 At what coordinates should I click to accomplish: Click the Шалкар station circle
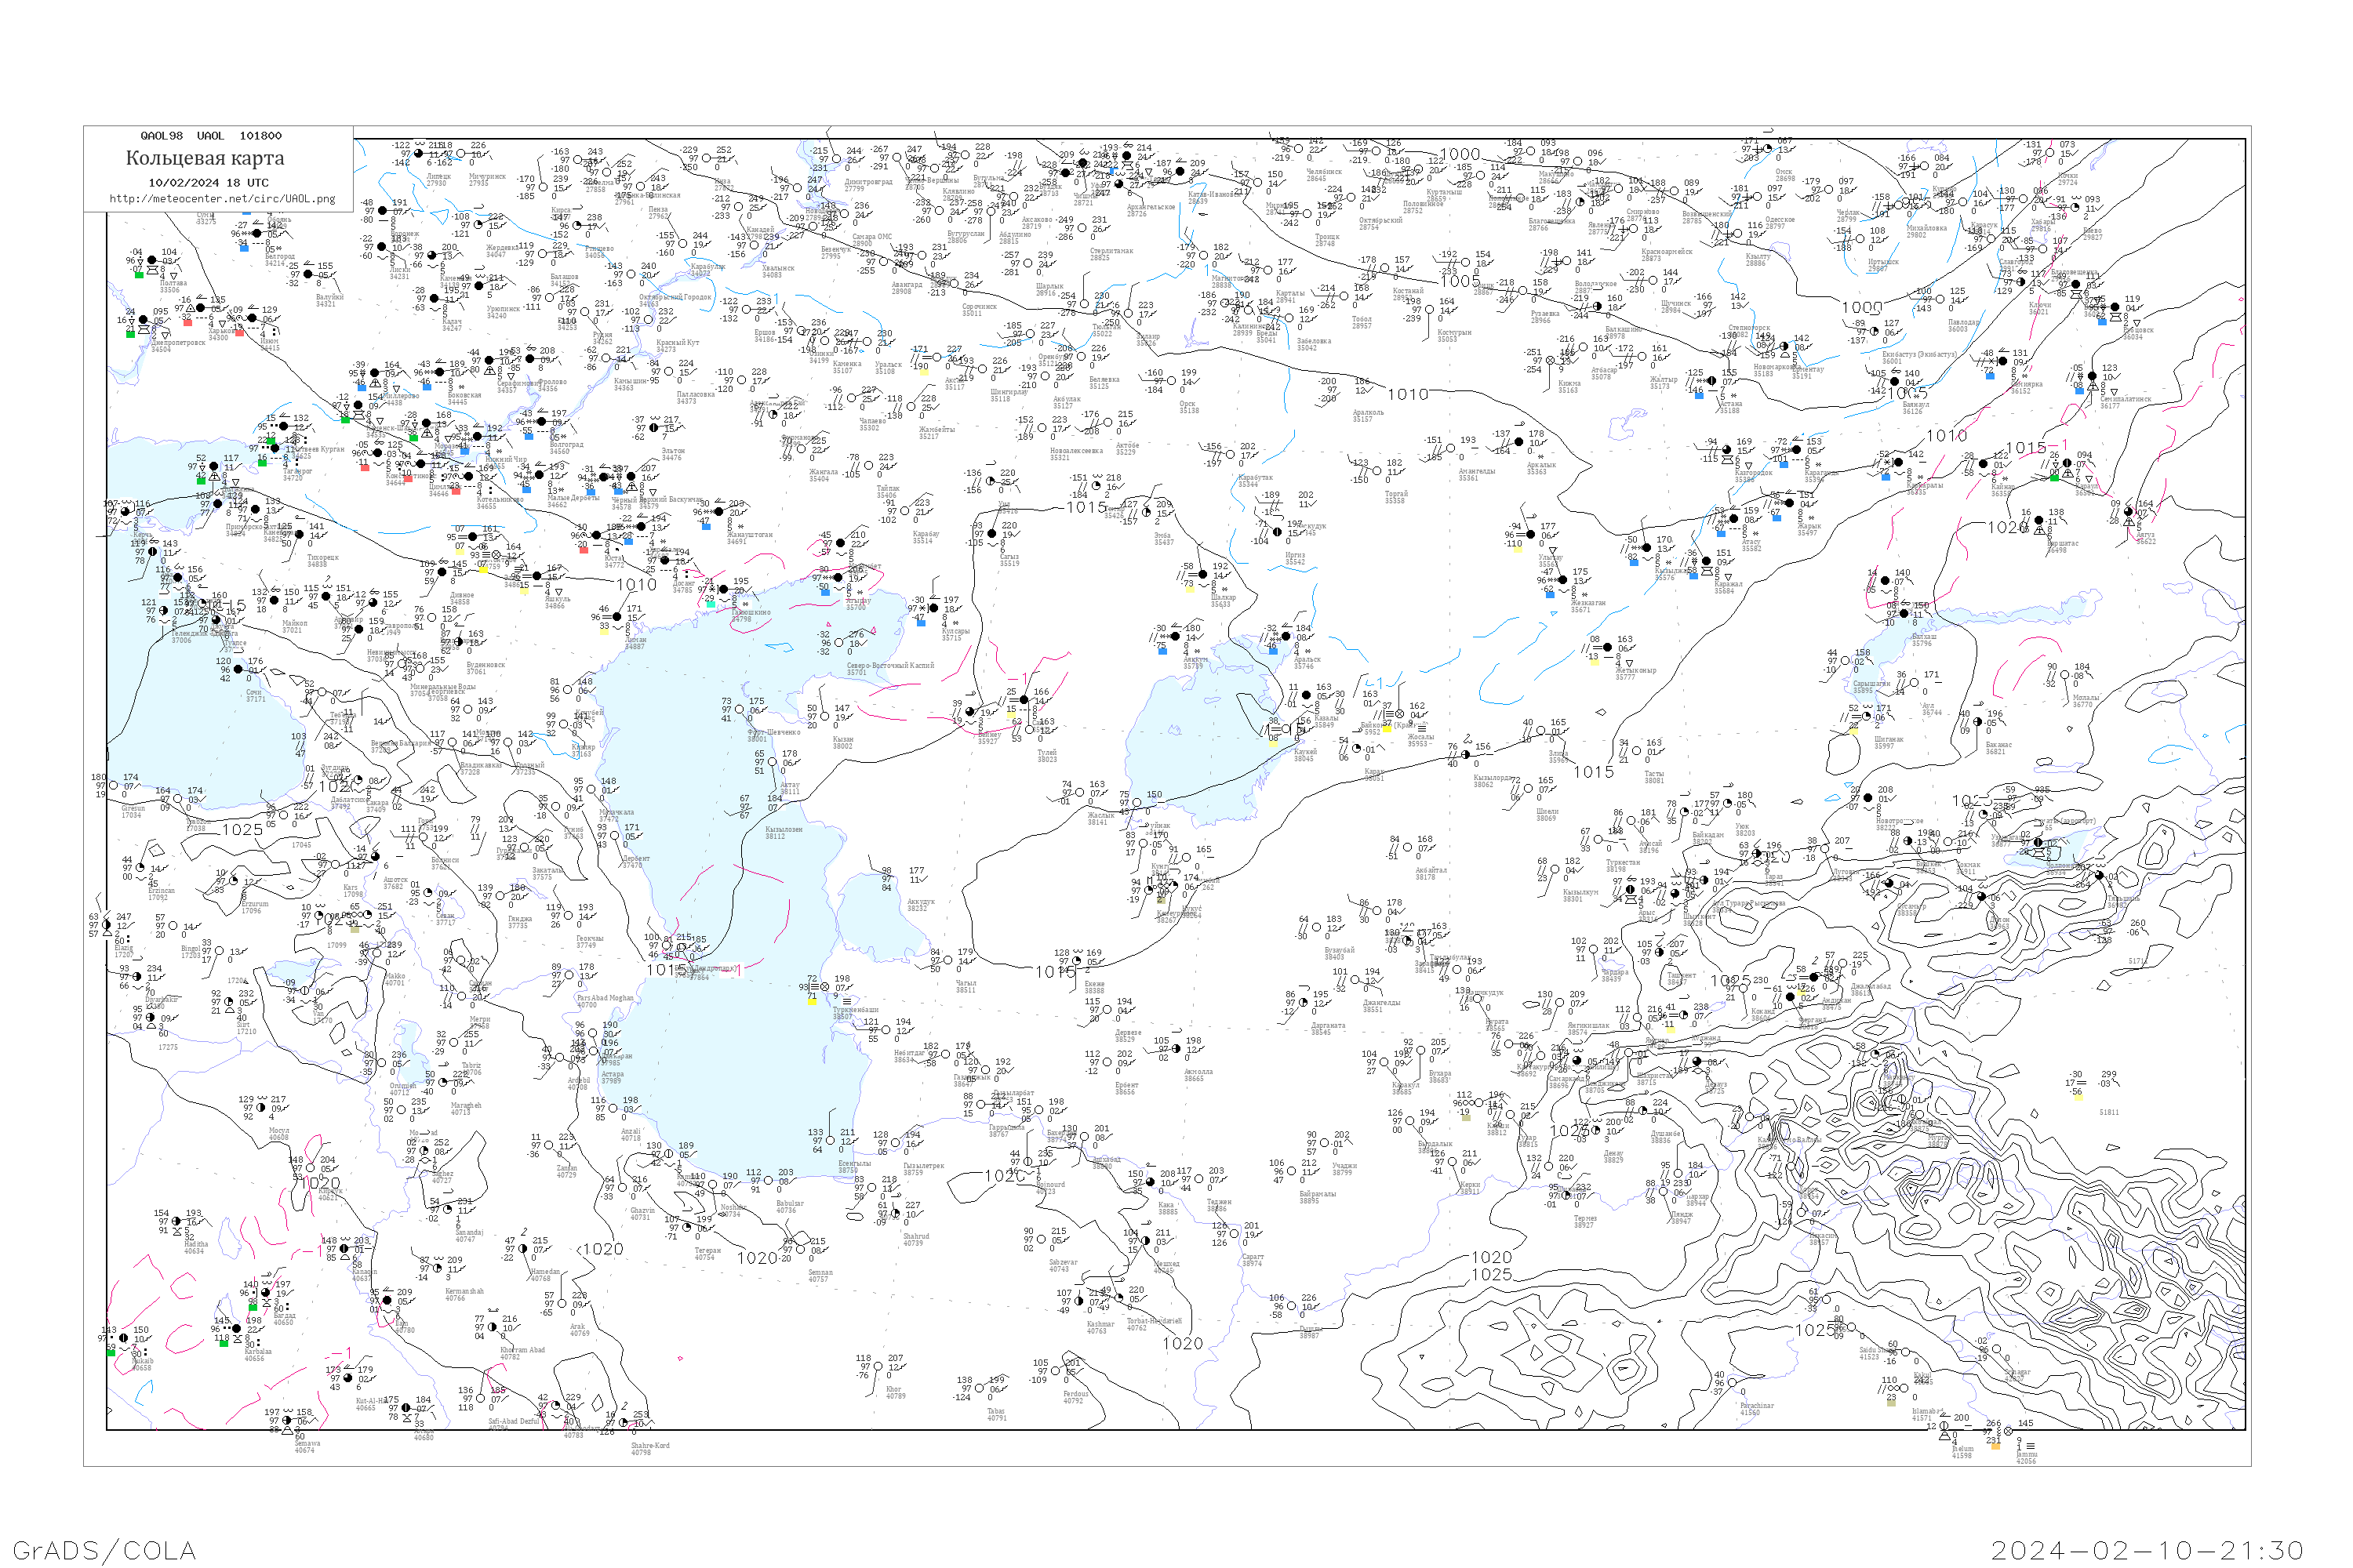point(1203,575)
